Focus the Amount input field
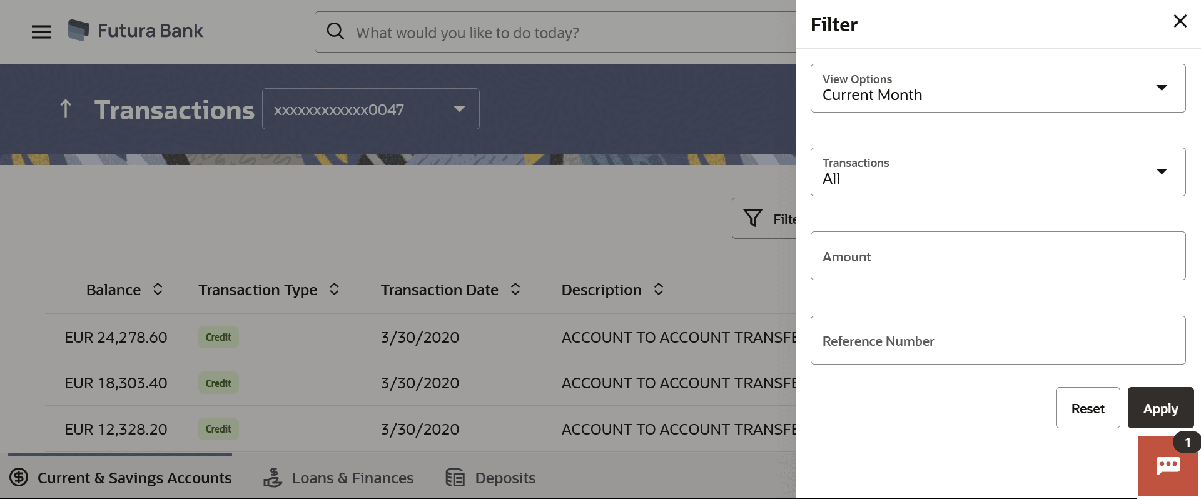Screen dimensions: 1201x499 (998, 256)
